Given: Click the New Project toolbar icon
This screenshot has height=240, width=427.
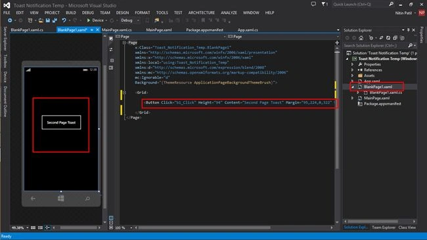Looking at the screenshot, I should pos(30,20).
